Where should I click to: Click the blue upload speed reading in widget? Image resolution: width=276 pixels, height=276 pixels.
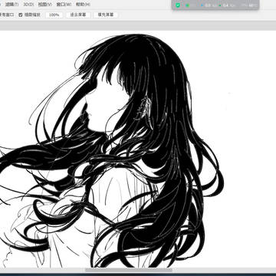click(209, 5)
